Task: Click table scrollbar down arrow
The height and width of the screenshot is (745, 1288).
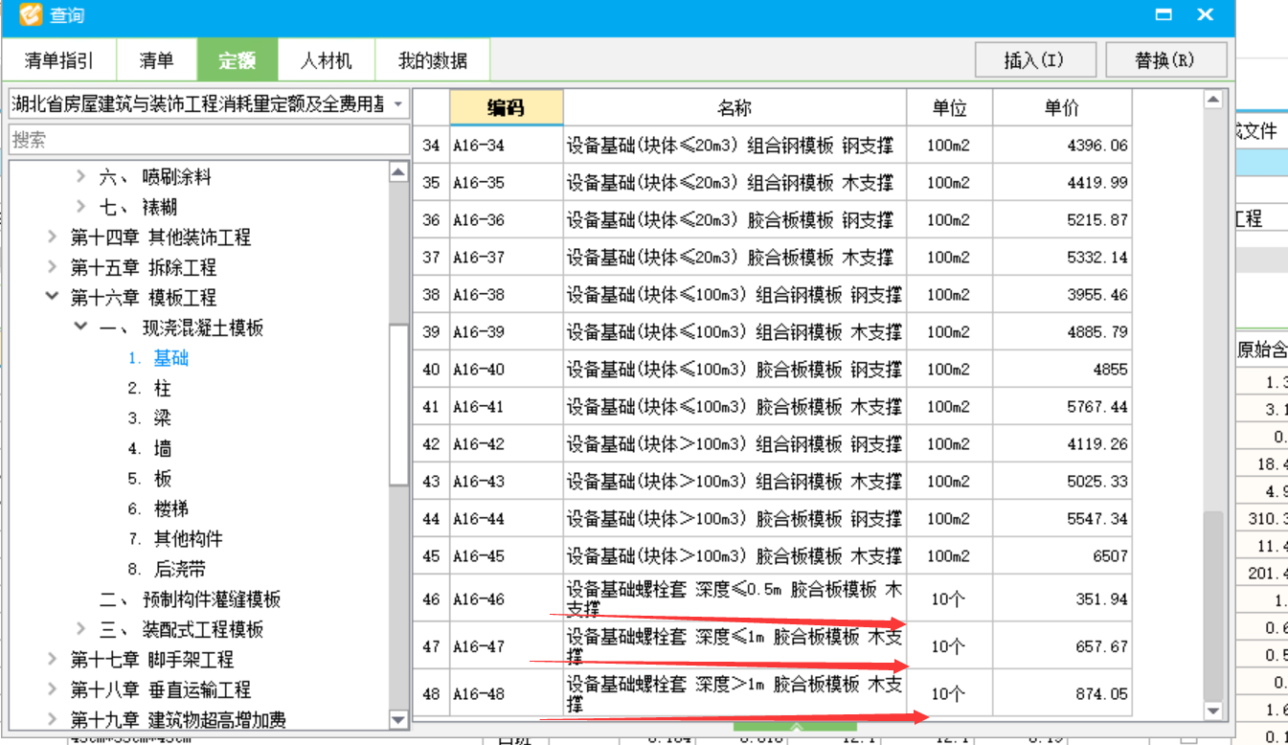Action: (x=1213, y=711)
